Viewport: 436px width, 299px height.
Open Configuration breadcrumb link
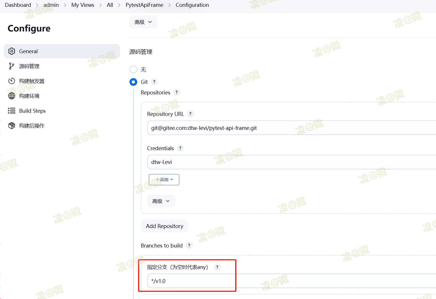coord(192,5)
